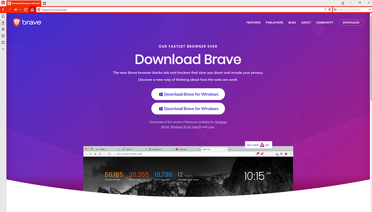The image size is (372, 212).
Task: Click the Brave browser screenshot image
Action: pyautogui.click(x=188, y=172)
